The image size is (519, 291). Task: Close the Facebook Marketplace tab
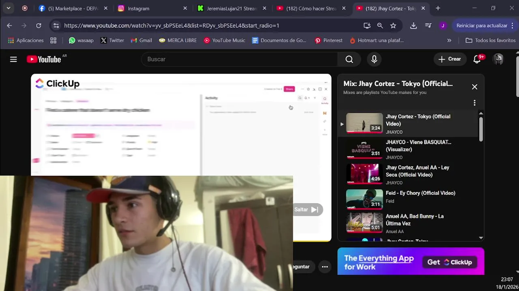click(x=106, y=8)
